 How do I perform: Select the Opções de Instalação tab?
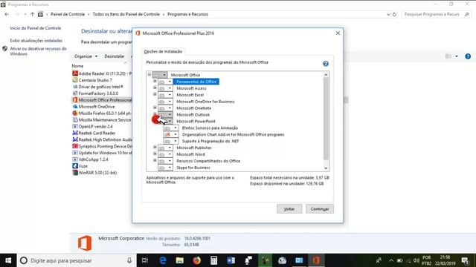[163, 51]
